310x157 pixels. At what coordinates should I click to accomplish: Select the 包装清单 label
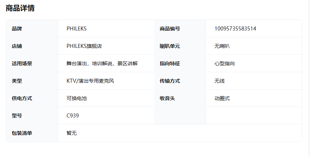point(22,133)
